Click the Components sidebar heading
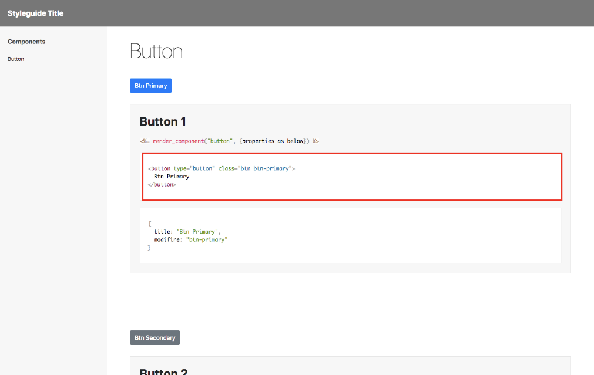This screenshot has height=375, width=594. tap(26, 42)
